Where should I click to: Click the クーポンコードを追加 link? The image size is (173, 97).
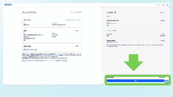tap(111, 30)
